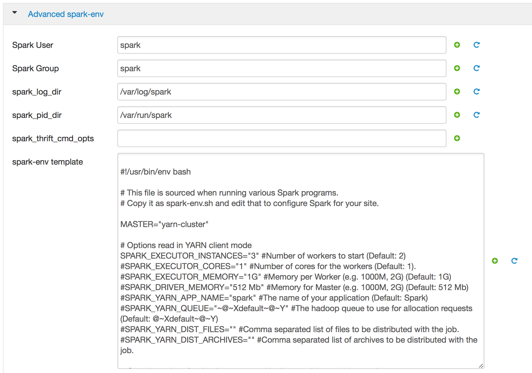Click into the spark_log_dir field

pos(281,92)
